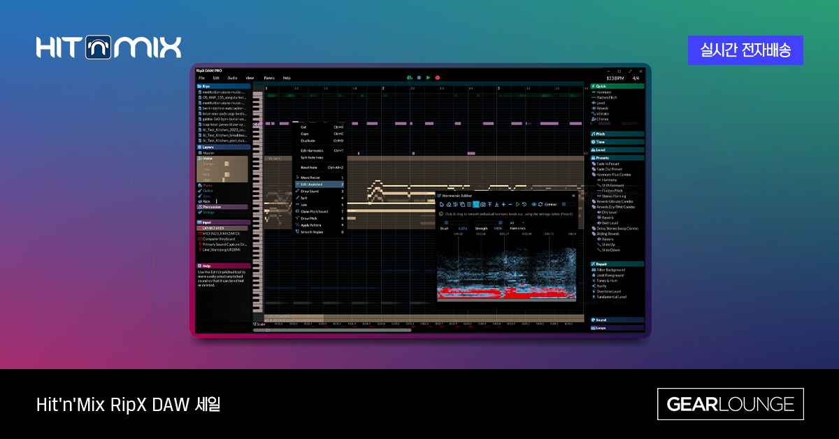Select the pointer tool in the Harmonic Editor
This screenshot has height=439, width=839.
point(441,204)
